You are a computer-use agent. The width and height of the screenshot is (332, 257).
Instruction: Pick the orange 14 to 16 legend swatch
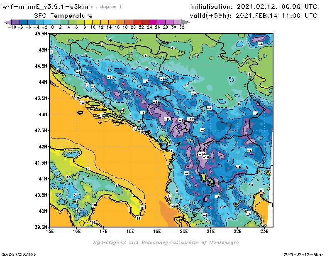click(x=112, y=22)
